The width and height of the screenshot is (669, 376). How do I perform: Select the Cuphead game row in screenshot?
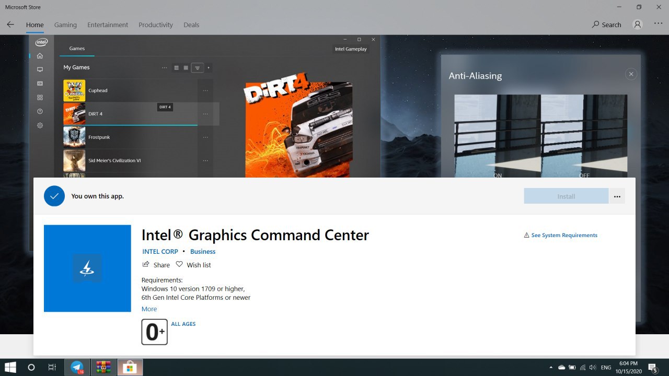[138, 90]
